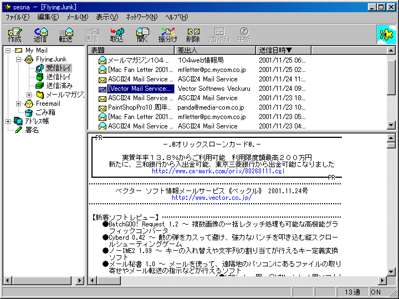Sort by the 差出人 sender column header

tap(215, 50)
